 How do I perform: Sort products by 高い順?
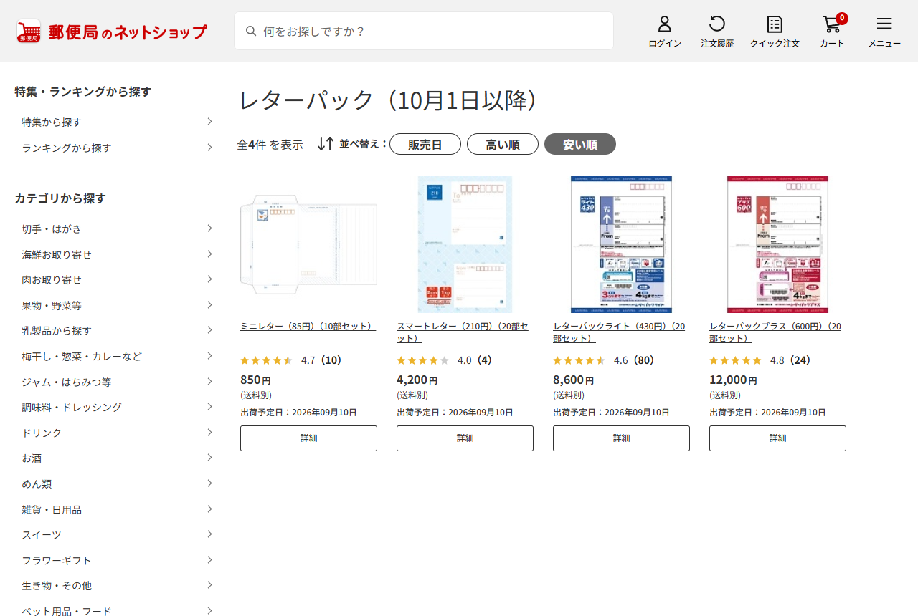(x=503, y=144)
